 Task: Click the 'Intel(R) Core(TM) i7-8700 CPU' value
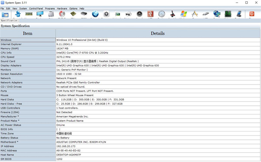pyautogui.click(x=82, y=53)
